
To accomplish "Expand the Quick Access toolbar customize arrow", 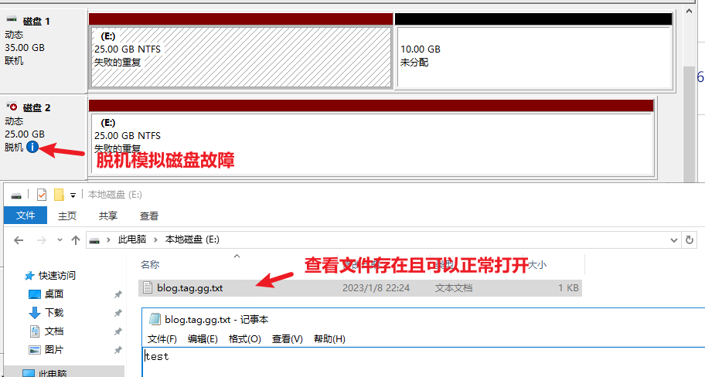I will coord(73,195).
